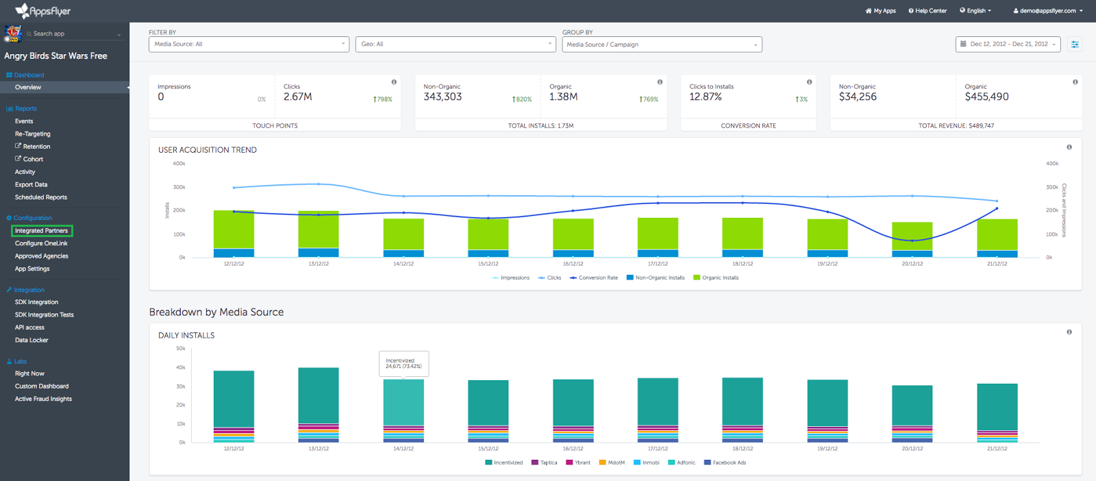This screenshot has height=481, width=1096.
Task: Toggle Taptica series in legend
Action: tap(545, 463)
